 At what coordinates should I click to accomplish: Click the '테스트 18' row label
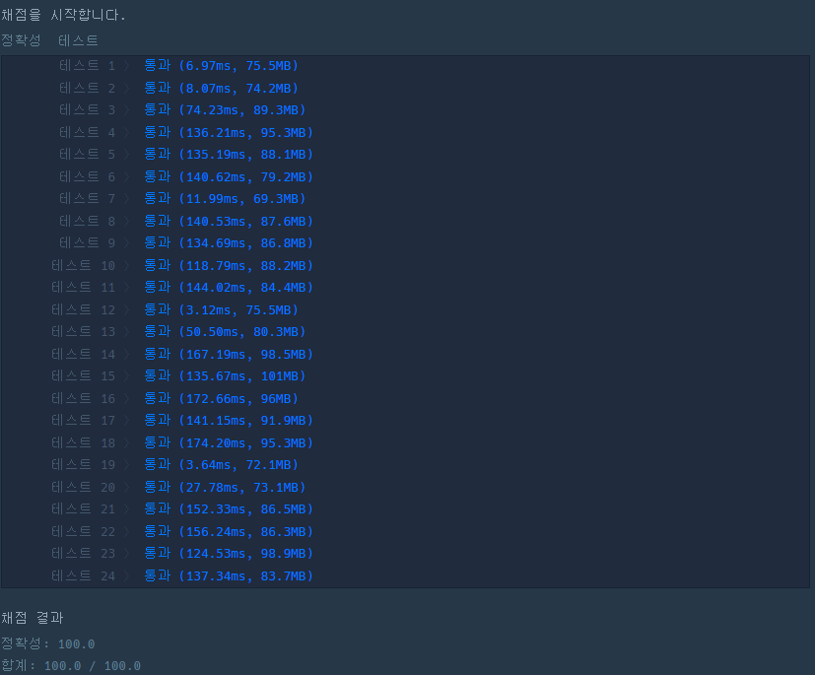click(x=83, y=442)
